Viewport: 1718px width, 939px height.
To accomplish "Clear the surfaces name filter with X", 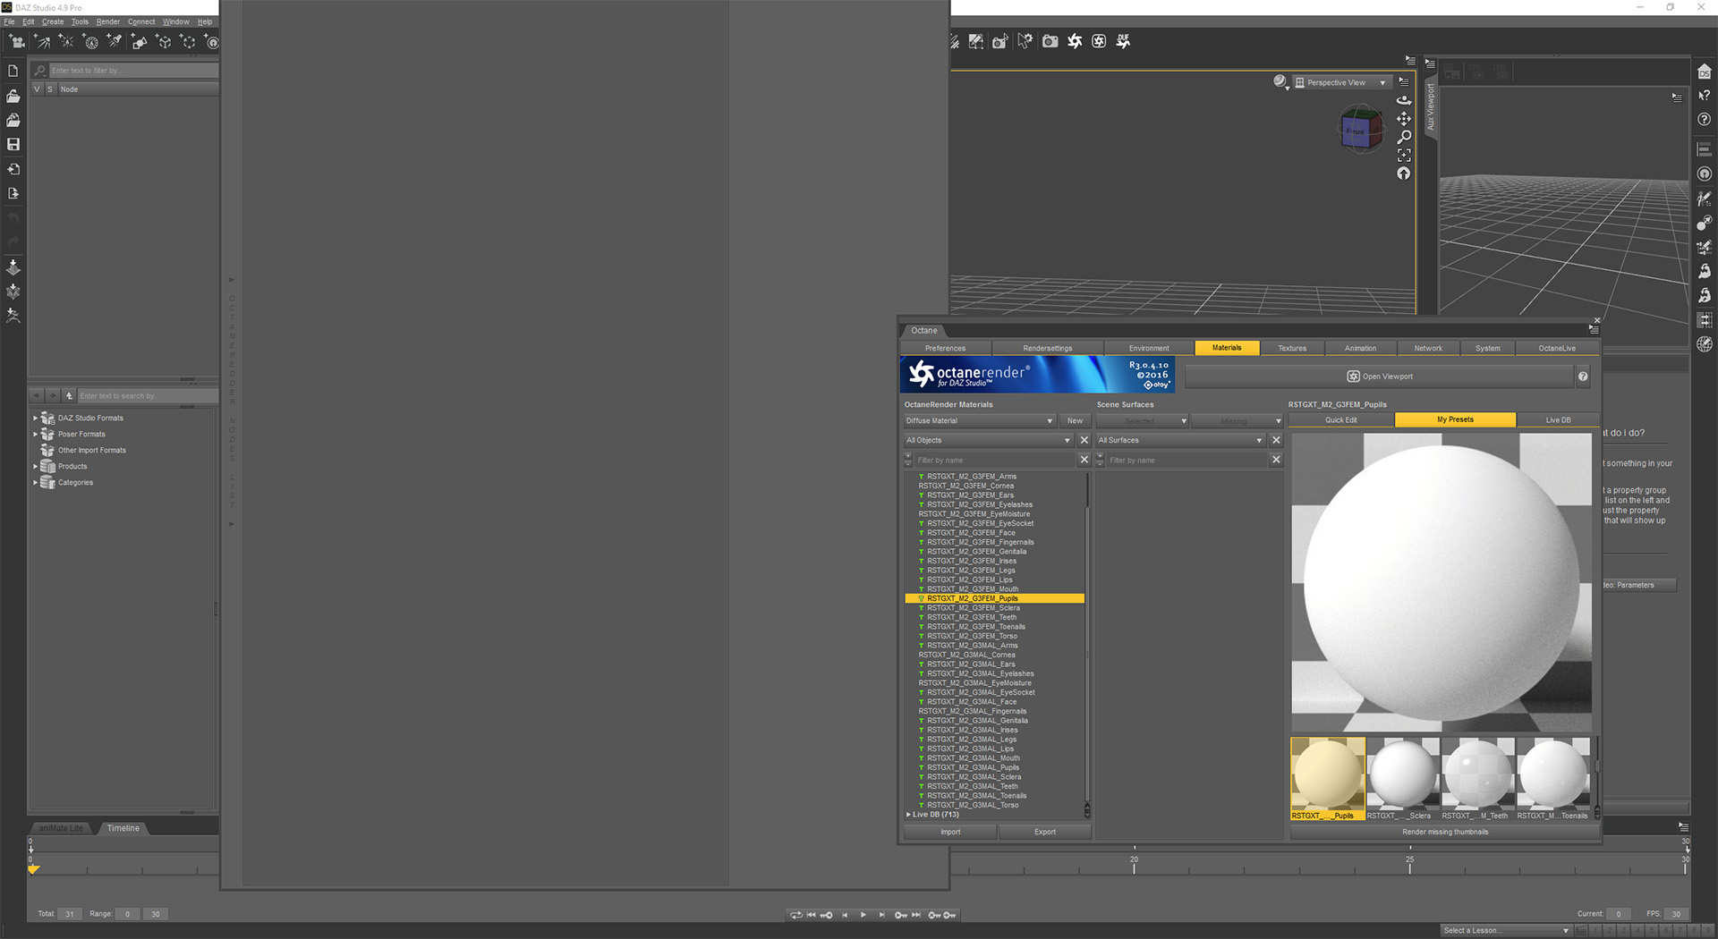I will tap(1276, 460).
